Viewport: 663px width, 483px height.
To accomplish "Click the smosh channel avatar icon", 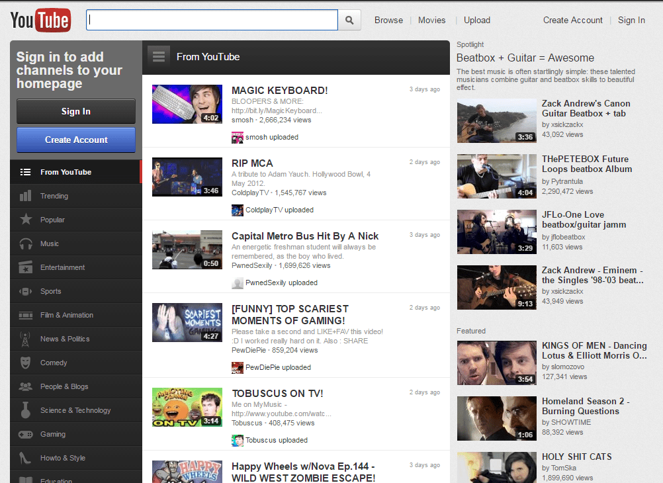I will (237, 138).
